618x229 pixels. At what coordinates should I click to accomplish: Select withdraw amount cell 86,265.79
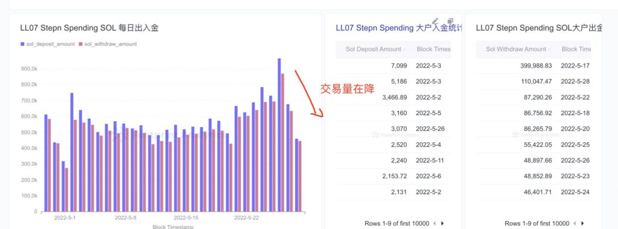point(538,129)
